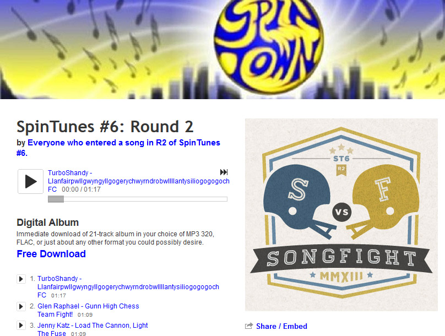Play track 3 by Jenny Katz
Image resolution: width=445 pixels, height=336 pixels.
coord(21,326)
